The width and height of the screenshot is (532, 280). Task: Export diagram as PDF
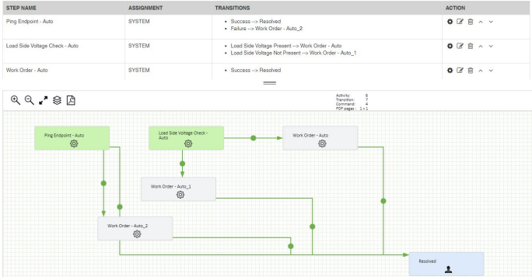point(71,100)
